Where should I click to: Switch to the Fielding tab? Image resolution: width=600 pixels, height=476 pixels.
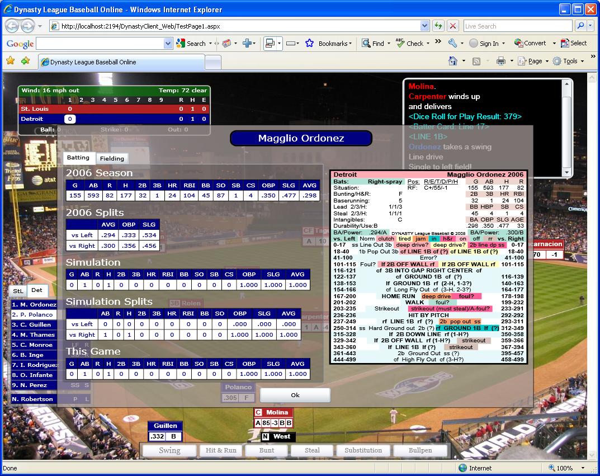pyautogui.click(x=112, y=158)
